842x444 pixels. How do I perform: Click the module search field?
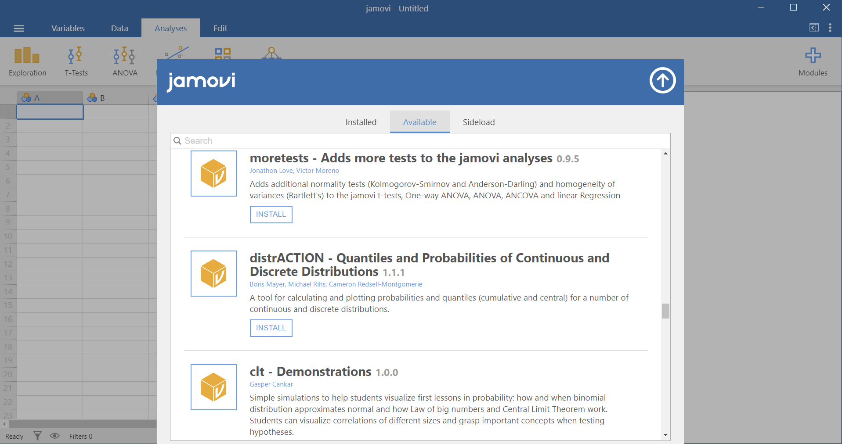[x=420, y=141]
